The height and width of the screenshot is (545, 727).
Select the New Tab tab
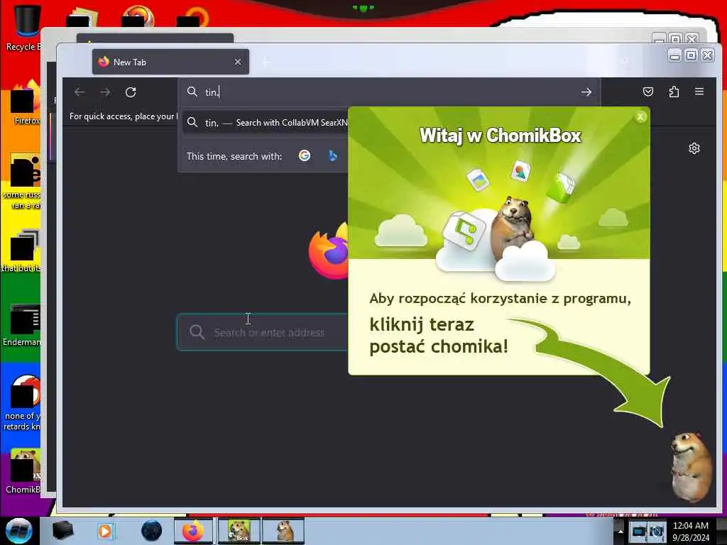(170, 62)
